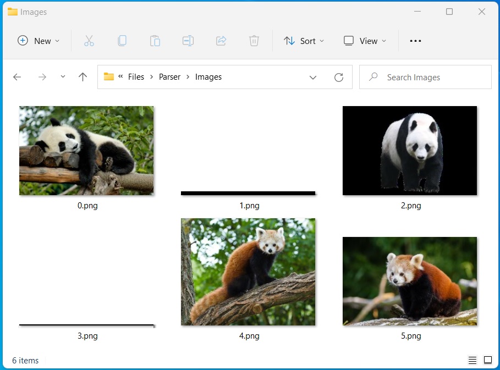500x370 pixels.
Task: Cut the selection using the scissors icon
Action: 89,41
